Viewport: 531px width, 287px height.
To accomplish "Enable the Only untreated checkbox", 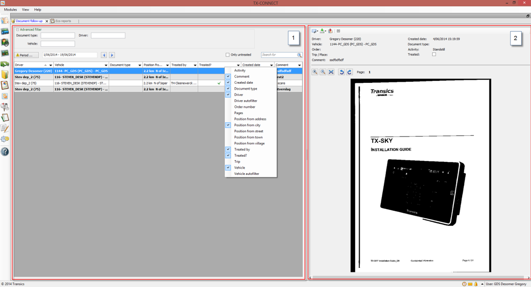I will point(227,55).
